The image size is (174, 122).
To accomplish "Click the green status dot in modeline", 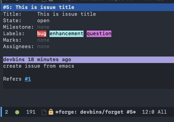I will click(x=17, y=112).
